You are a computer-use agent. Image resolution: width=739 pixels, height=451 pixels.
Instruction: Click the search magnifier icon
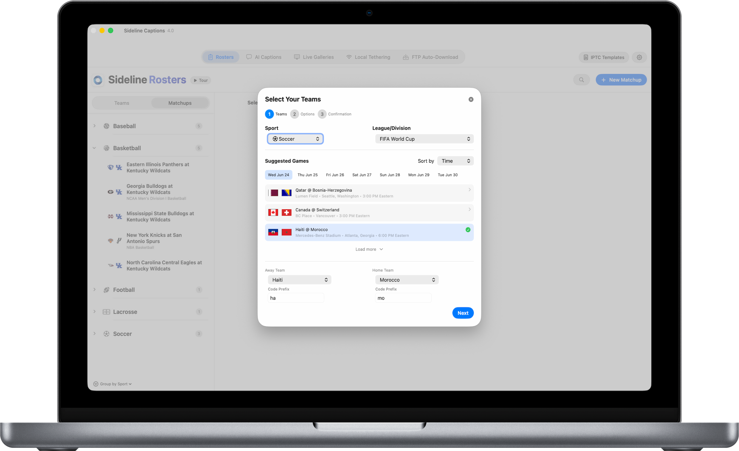coord(581,80)
